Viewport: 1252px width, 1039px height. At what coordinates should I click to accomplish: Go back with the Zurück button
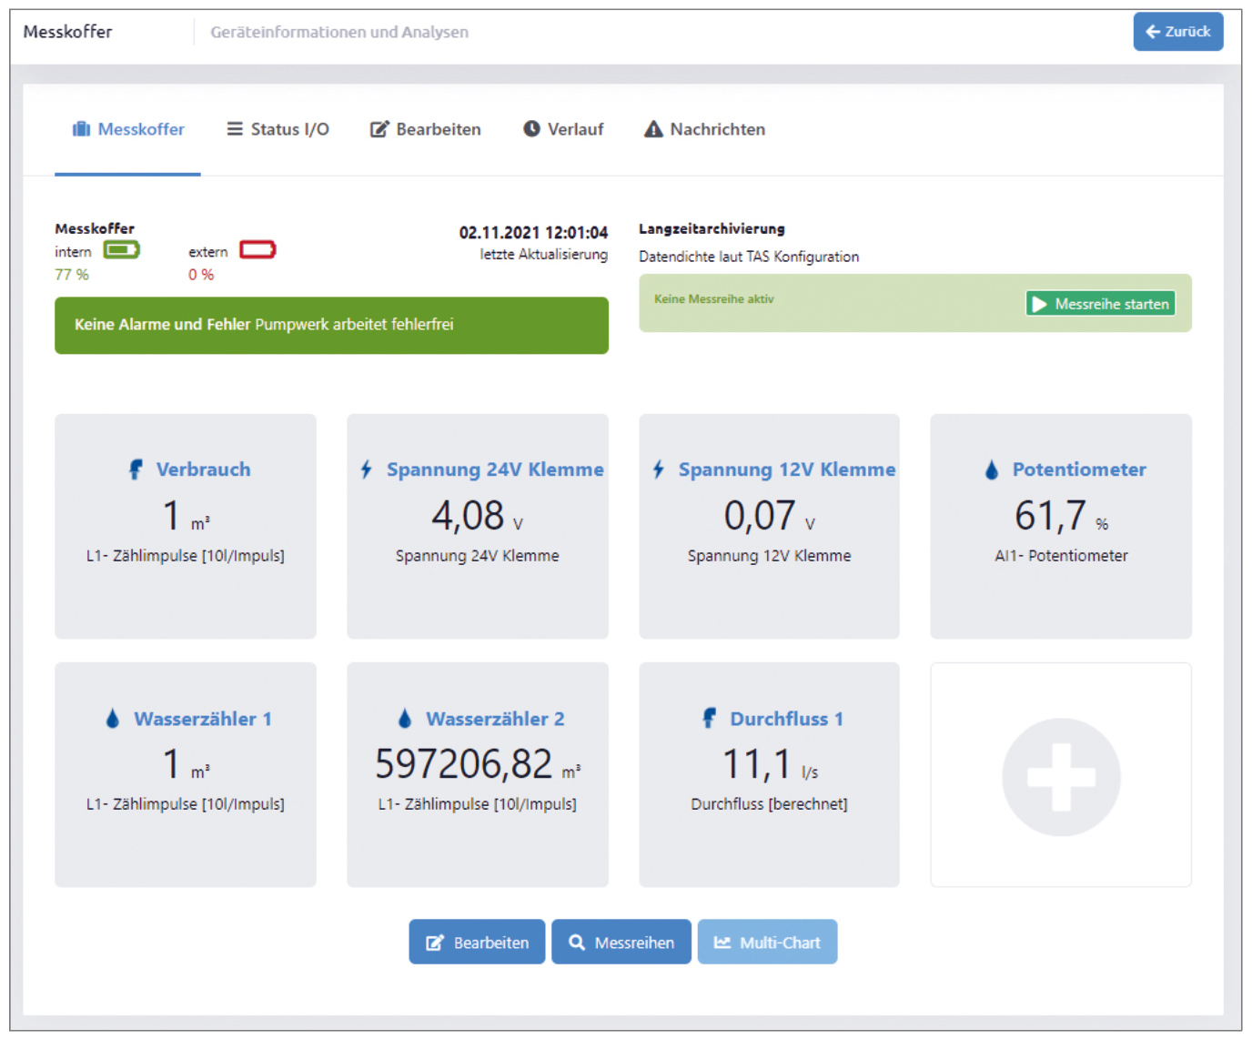(x=1177, y=32)
